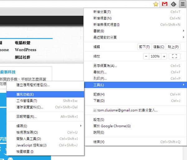Expand the 書籤(B) submenu

click(x=134, y=31)
